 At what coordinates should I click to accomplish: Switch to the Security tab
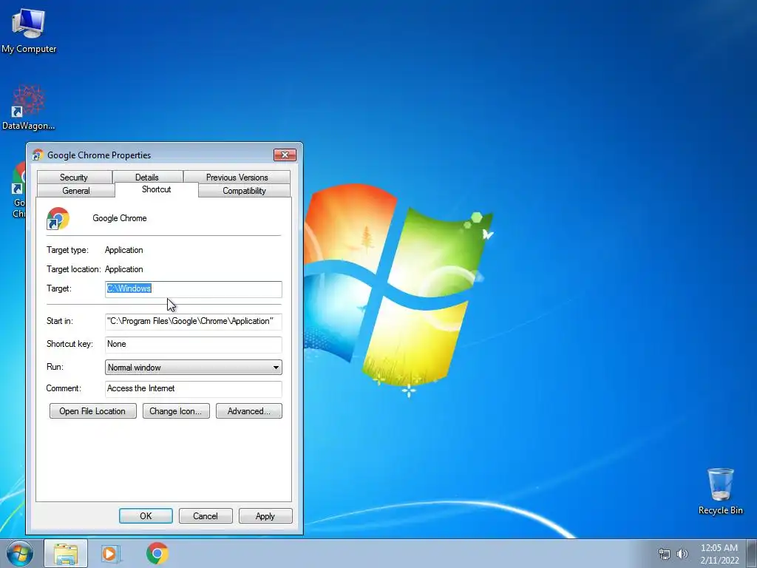coord(74,177)
